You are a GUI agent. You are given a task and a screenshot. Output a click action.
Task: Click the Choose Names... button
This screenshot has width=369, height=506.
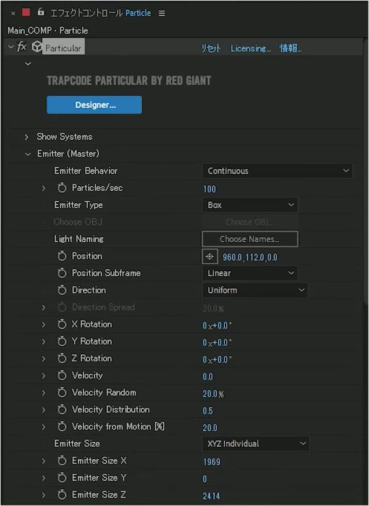tap(250, 239)
